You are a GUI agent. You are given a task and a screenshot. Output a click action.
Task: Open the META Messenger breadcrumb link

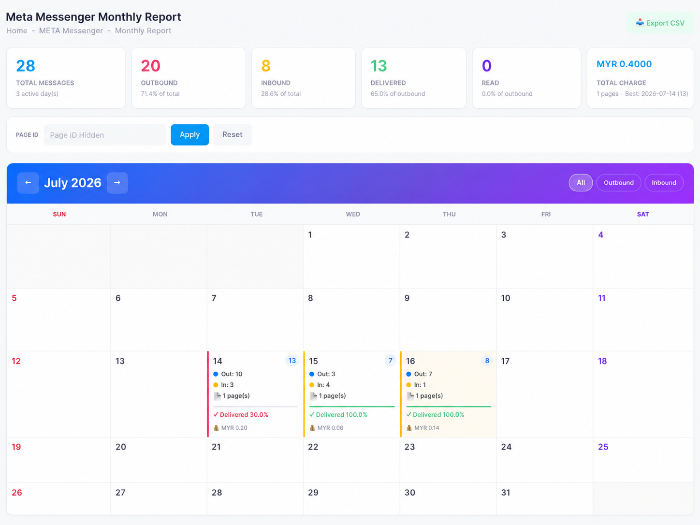71,30
